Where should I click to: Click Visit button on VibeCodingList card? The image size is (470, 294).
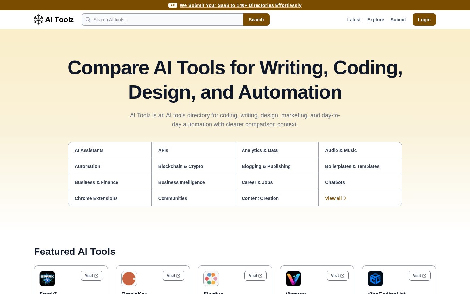419,276
